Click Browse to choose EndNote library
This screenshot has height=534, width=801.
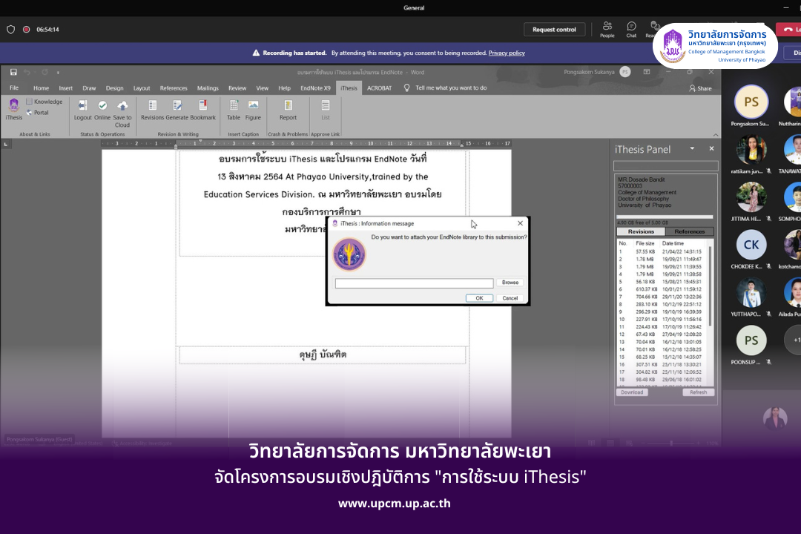pos(510,283)
